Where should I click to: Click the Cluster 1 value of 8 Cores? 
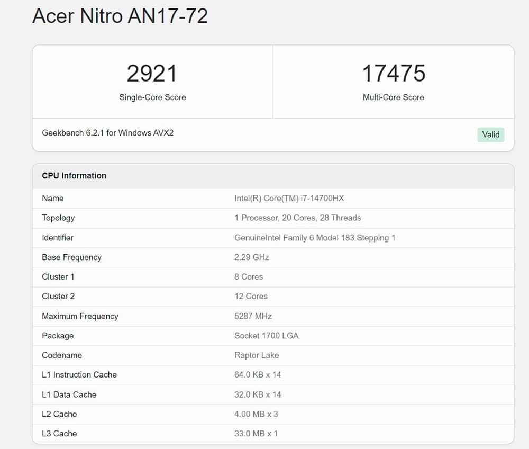pyautogui.click(x=249, y=277)
